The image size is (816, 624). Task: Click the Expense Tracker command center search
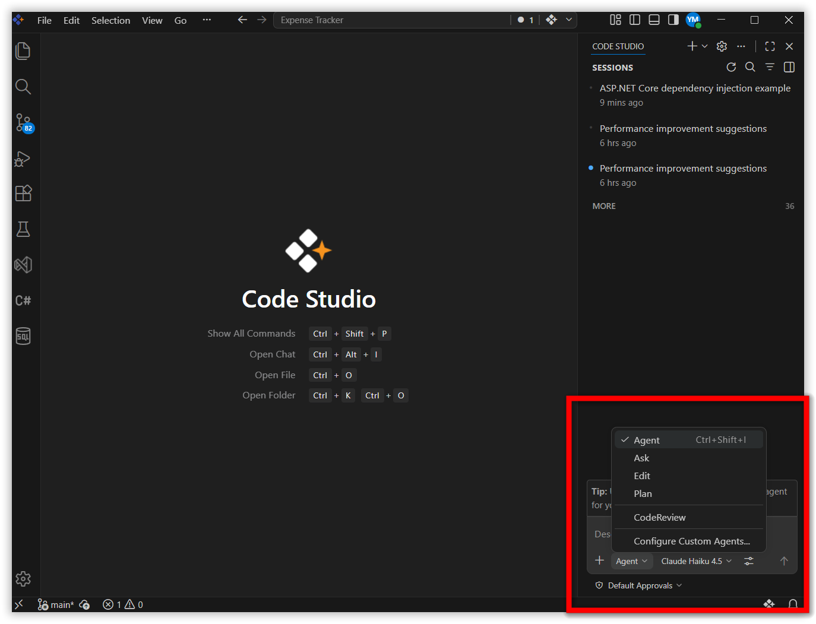(392, 20)
